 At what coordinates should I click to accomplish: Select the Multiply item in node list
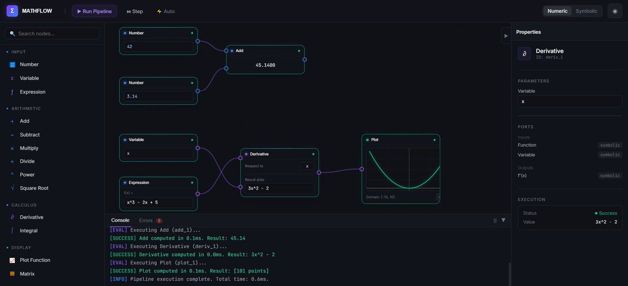[x=52, y=148]
